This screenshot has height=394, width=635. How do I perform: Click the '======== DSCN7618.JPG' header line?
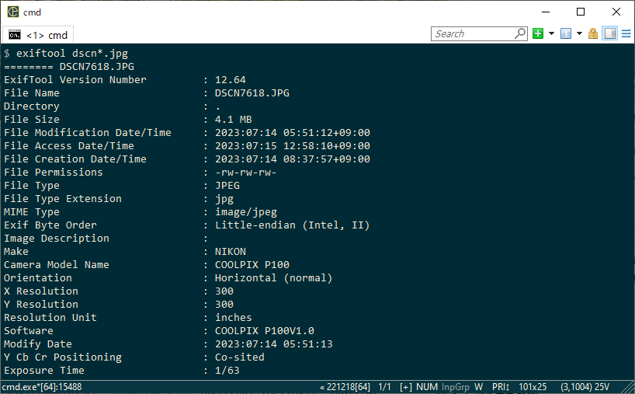[x=69, y=67]
